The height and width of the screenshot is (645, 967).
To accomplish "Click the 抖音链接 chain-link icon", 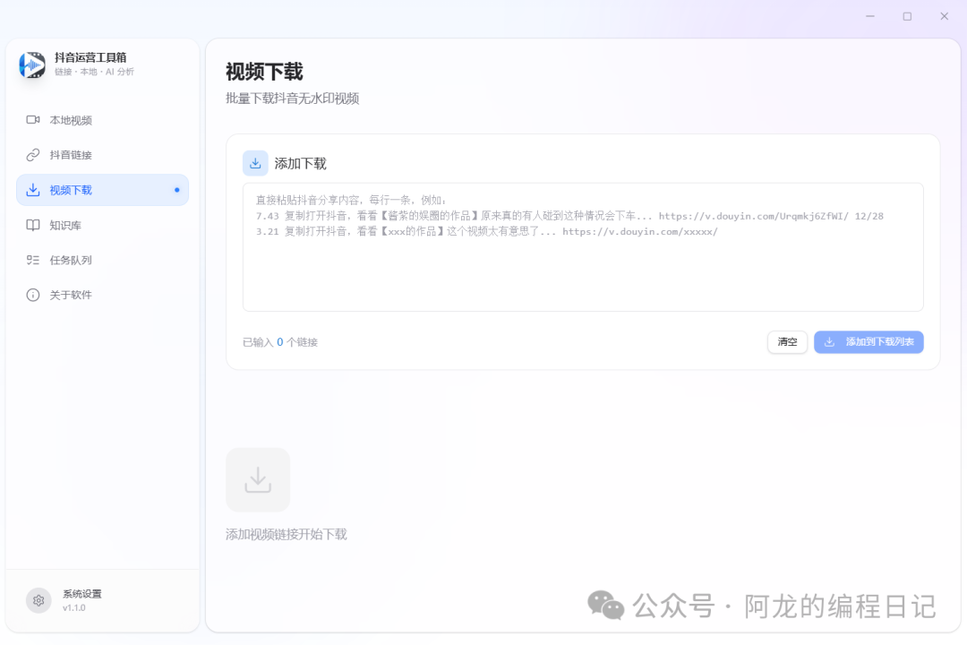I will (x=33, y=155).
